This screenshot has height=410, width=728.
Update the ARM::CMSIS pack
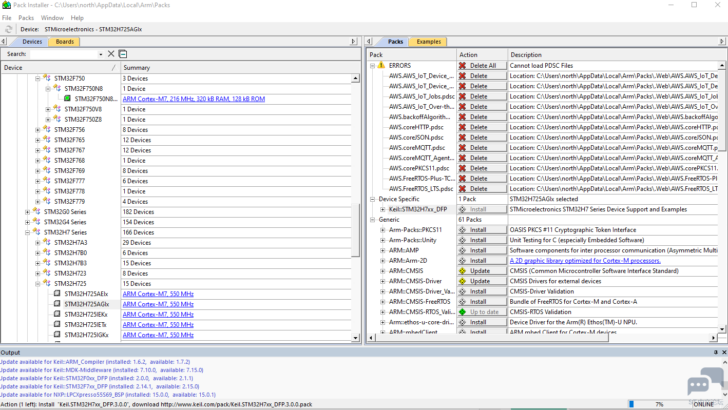coord(482,271)
